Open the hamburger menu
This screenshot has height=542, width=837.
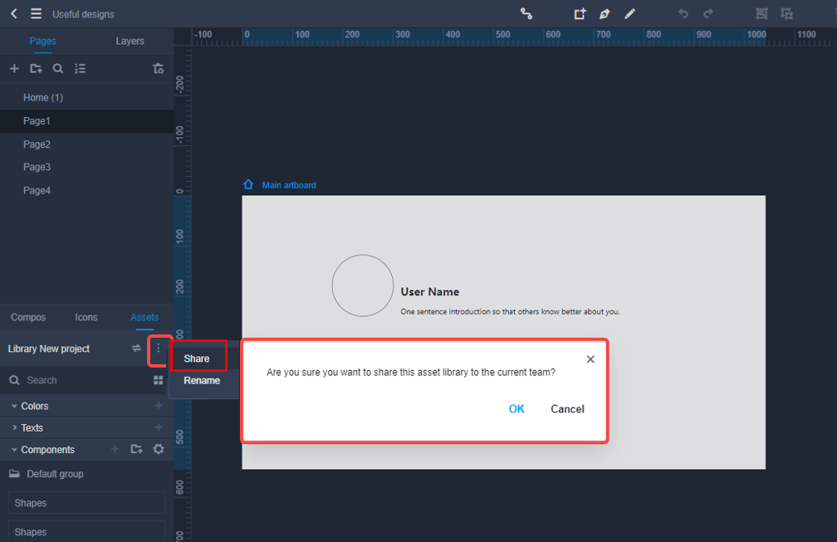pyautogui.click(x=36, y=14)
